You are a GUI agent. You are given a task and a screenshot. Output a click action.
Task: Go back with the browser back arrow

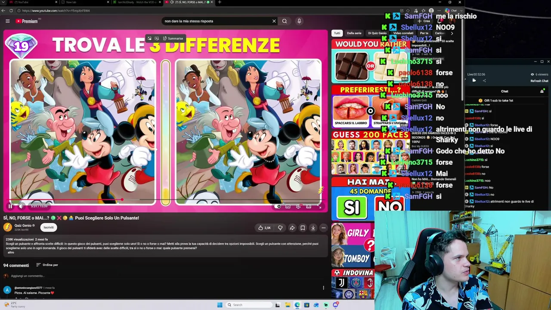pyautogui.click(x=3, y=10)
